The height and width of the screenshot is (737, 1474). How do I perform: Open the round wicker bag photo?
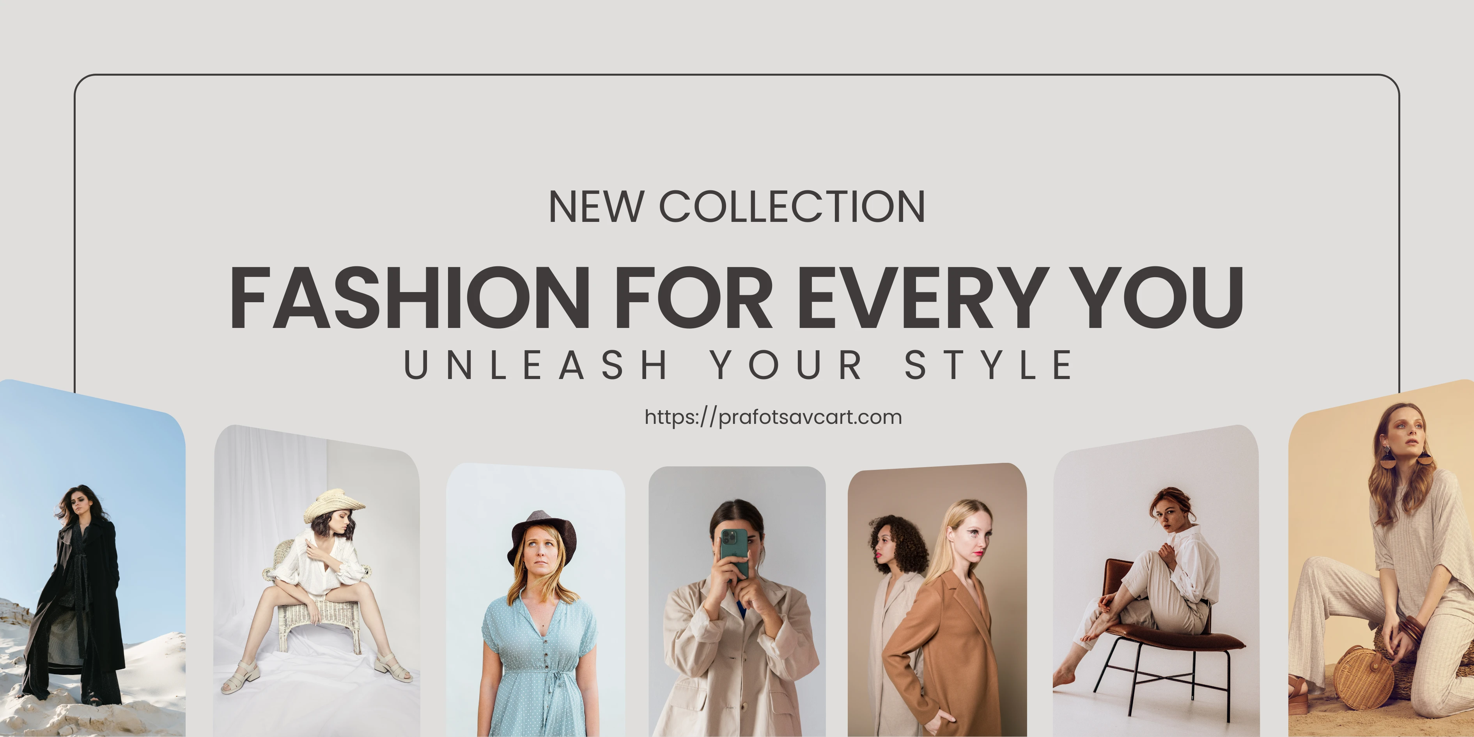coord(1381,558)
